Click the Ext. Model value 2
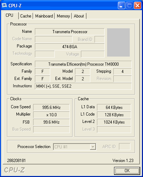143x177 pixels. pyautogui.click(x=83, y=79)
